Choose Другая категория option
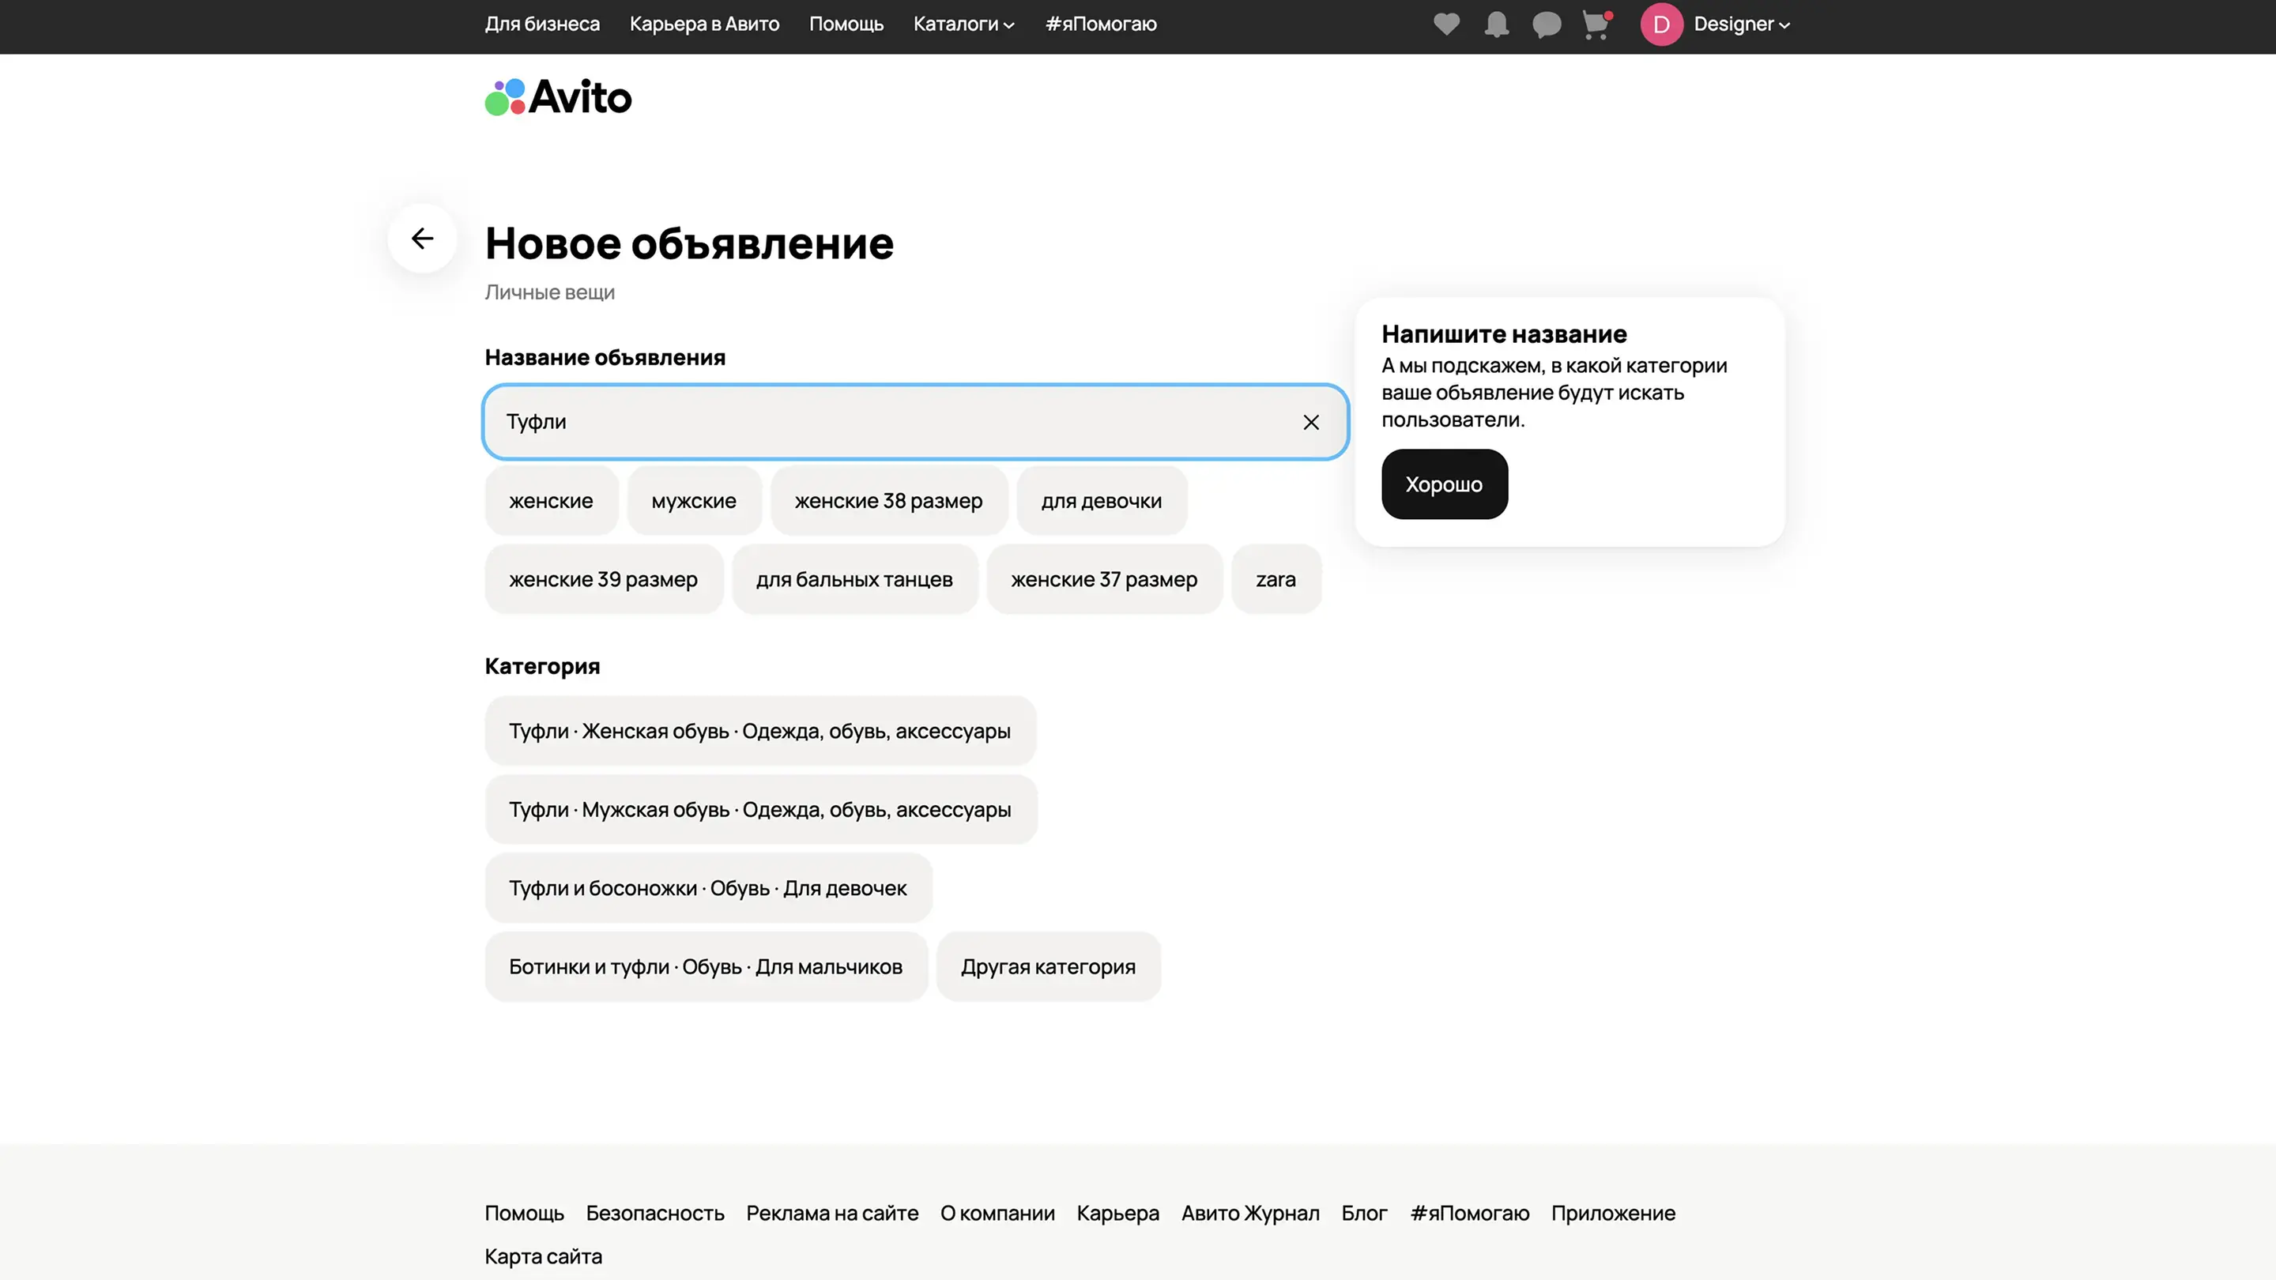The height and width of the screenshot is (1280, 2276). (1048, 966)
